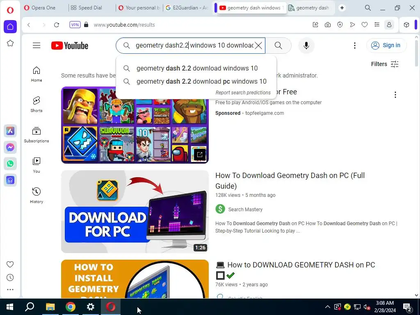Screen dimensions: 420x315
Task: Open YouTube settings three-dot menu
Action: pyautogui.click(x=355, y=46)
